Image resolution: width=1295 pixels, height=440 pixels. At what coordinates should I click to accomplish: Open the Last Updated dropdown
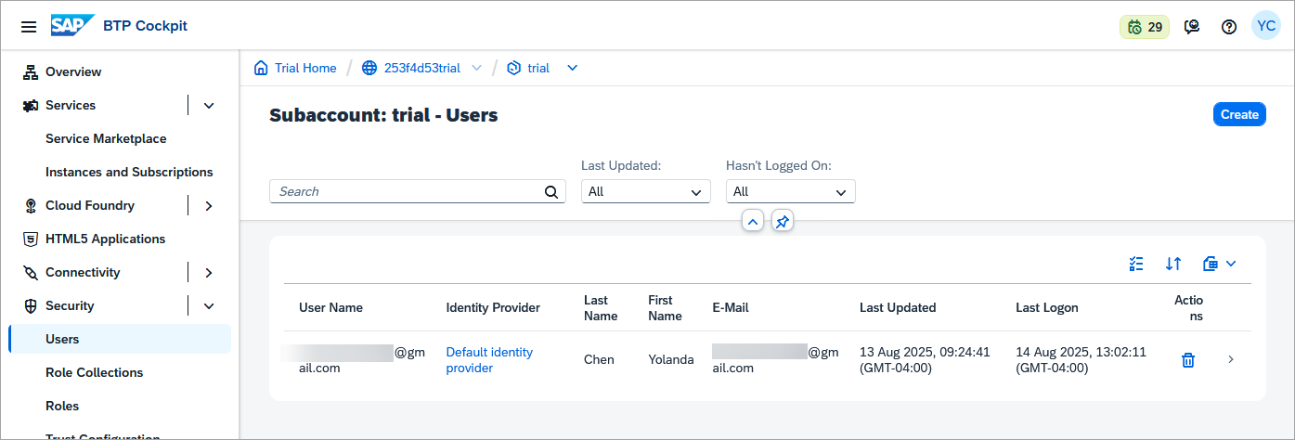(646, 191)
